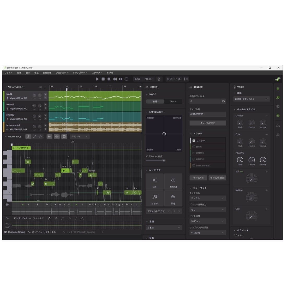
Task: Collapse the EXPRESSION section
Action: click(x=147, y=112)
